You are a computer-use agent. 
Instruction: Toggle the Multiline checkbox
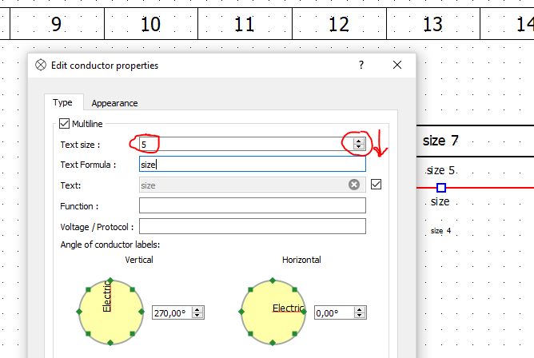65,124
